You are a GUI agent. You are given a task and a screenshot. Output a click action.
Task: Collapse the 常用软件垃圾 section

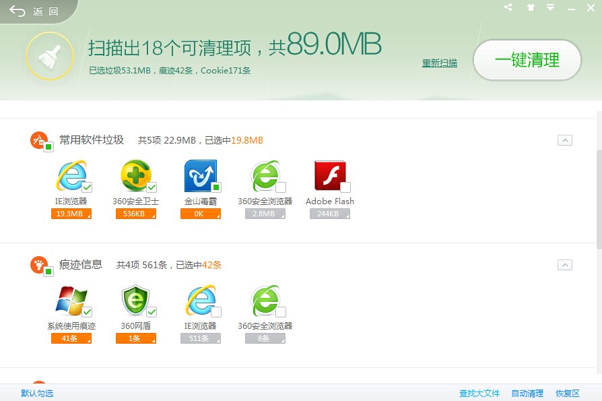click(x=565, y=140)
